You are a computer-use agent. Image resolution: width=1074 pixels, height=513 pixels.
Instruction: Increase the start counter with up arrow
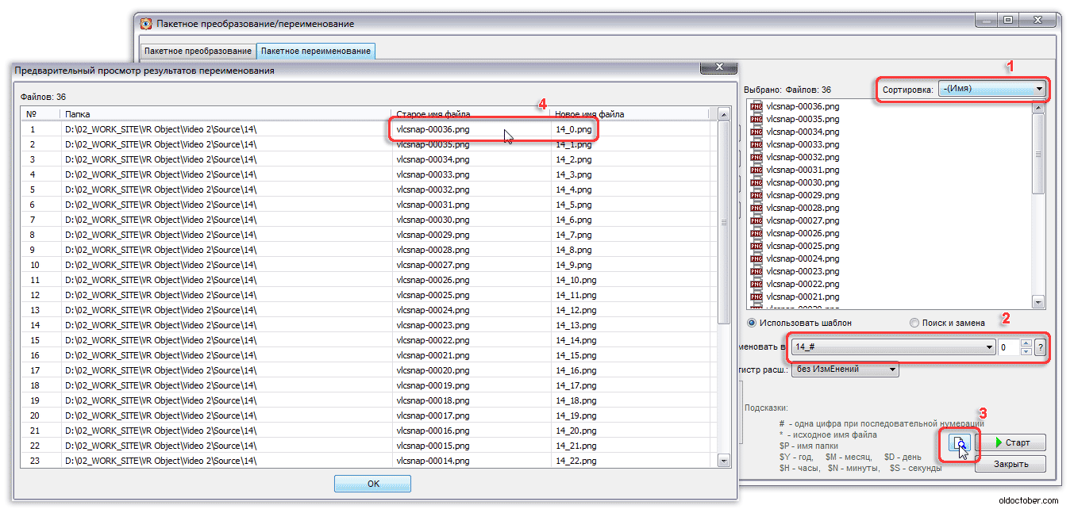pos(1026,343)
